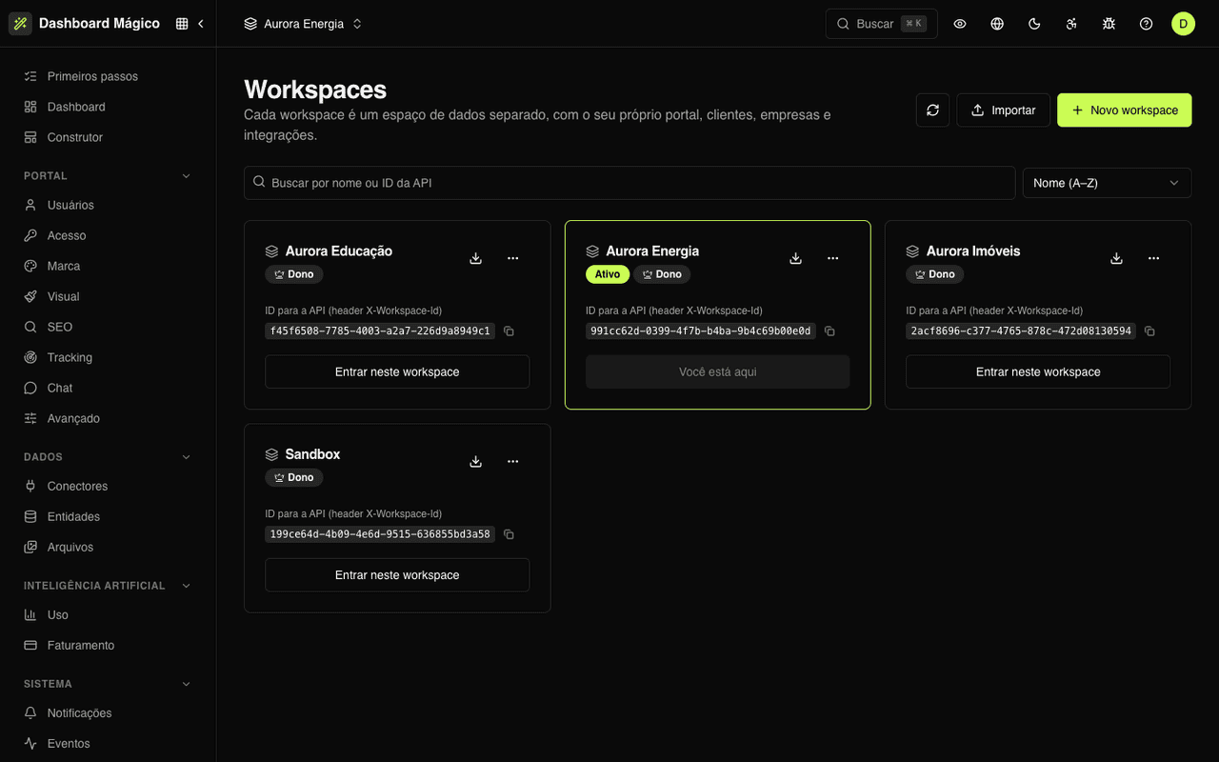
Task: Open the Nome (A–Z) sort dropdown
Action: [x=1107, y=183]
